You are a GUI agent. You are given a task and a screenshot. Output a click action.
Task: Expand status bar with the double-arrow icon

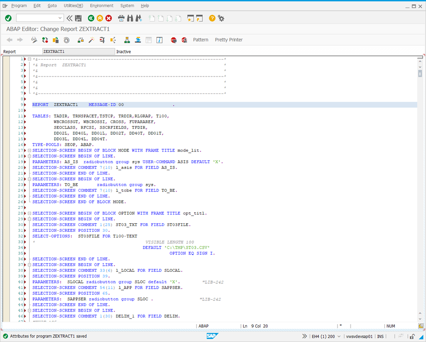(x=304, y=336)
